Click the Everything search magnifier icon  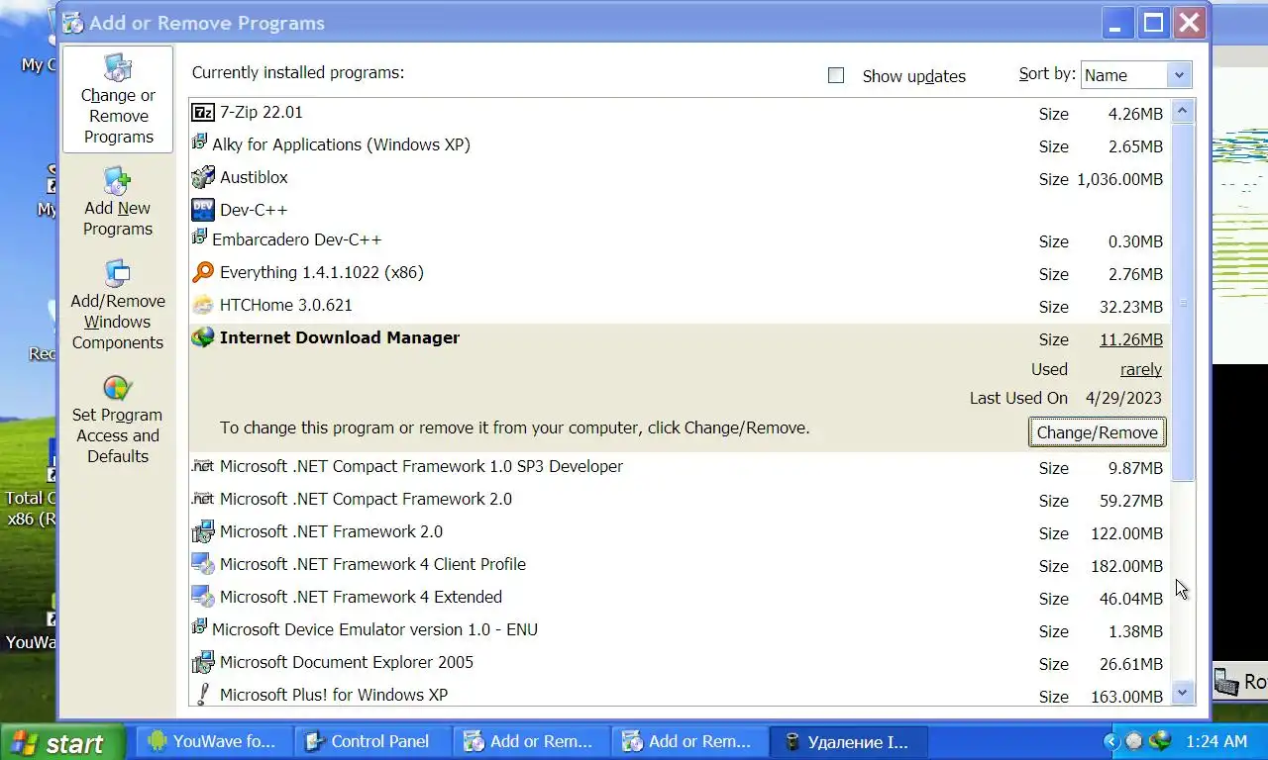pos(202,272)
